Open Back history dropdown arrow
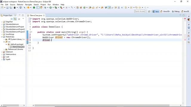Image resolution: width=191 pixels, height=107 pixels. click(x=142, y=7)
